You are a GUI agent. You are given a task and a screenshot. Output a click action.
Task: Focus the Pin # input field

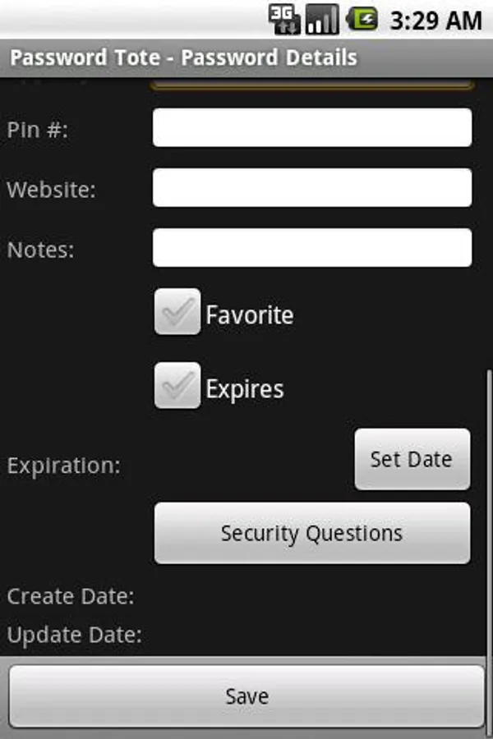[312, 128]
